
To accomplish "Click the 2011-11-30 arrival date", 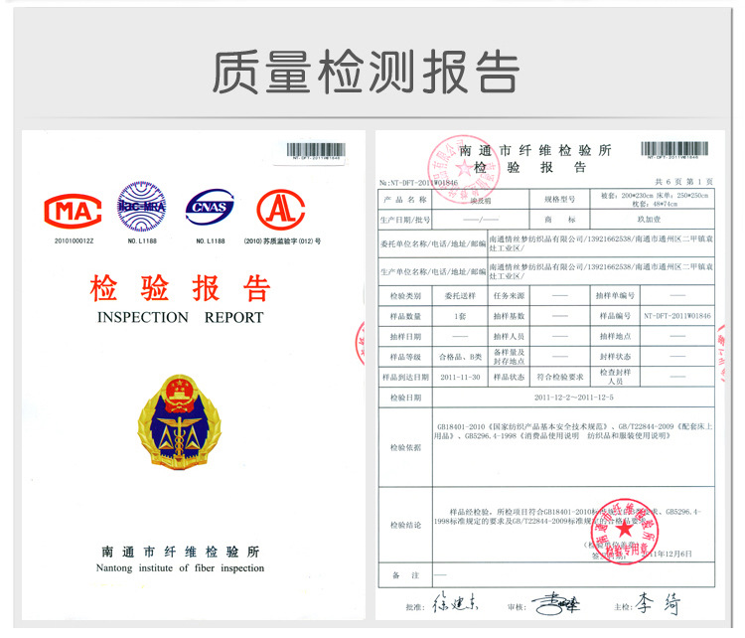I will (460, 377).
